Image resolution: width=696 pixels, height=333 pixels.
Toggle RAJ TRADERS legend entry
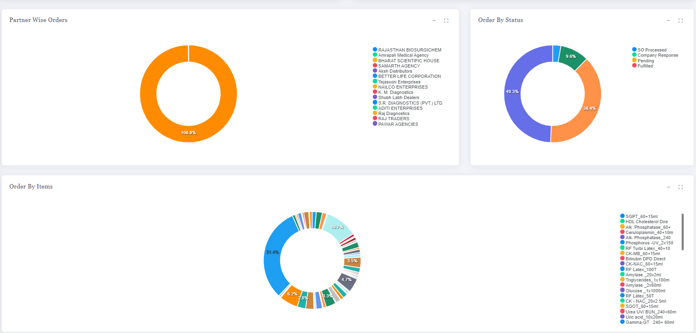point(391,119)
